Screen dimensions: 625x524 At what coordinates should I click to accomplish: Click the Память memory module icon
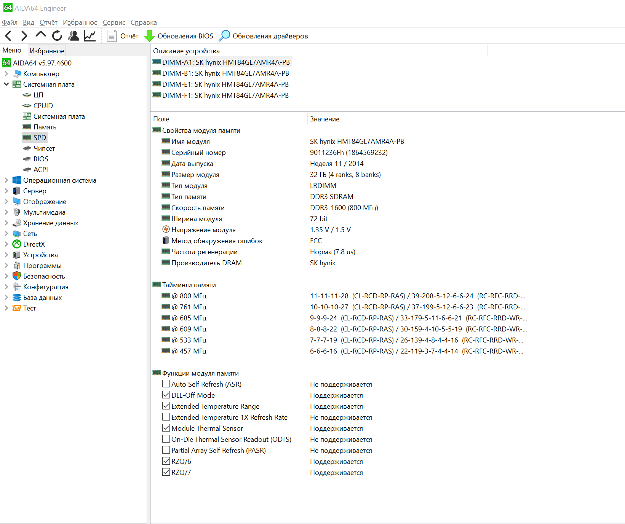click(x=27, y=127)
